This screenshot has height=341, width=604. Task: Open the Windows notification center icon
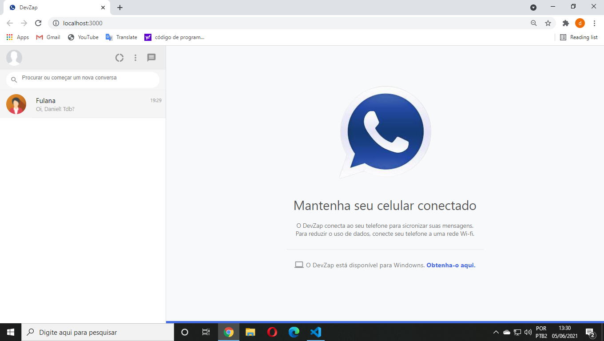(590, 332)
